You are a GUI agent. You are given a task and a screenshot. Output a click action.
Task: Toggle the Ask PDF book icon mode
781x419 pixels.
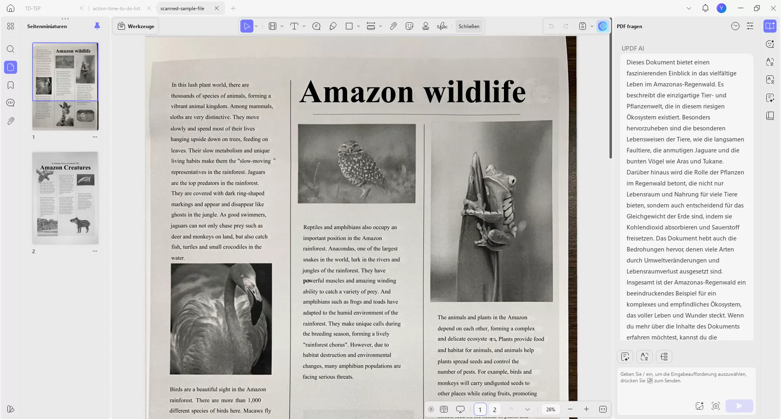[x=770, y=26]
